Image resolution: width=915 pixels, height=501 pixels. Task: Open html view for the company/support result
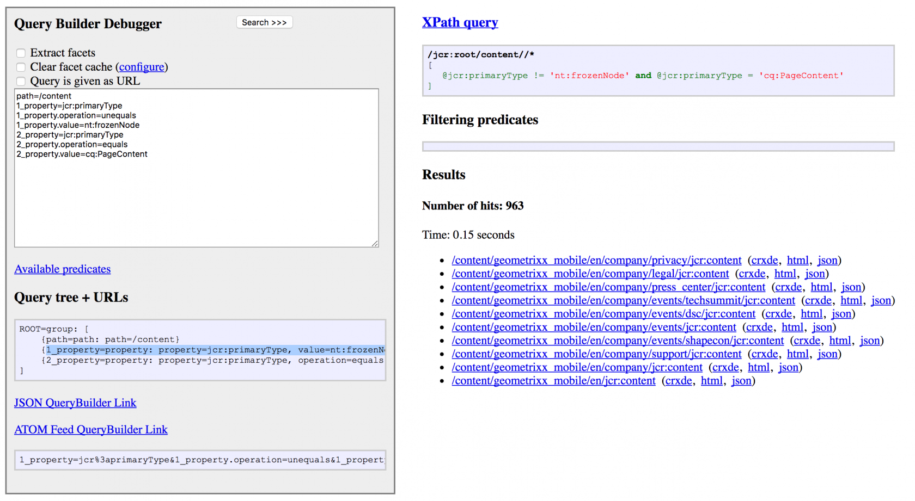coord(798,354)
